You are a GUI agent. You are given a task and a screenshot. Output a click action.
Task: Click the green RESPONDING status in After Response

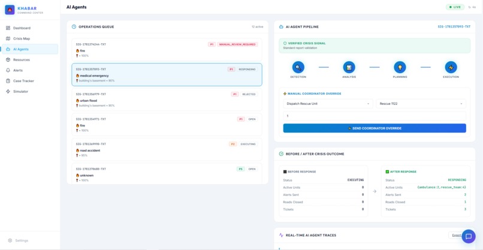(457, 180)
